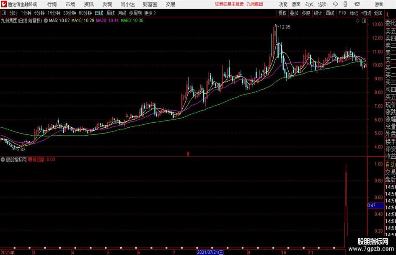The image size is (396, 255).
Task: Open the 资讯 menu
Action: [x=89, y=4]
